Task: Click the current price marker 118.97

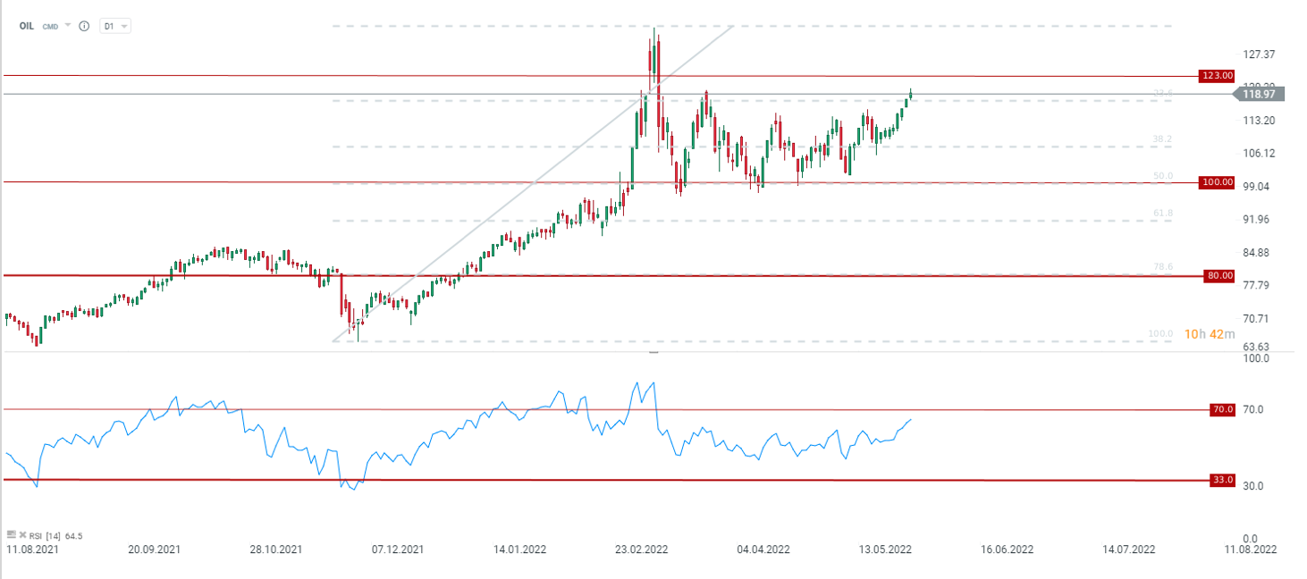Action: tap(1261, 94)
